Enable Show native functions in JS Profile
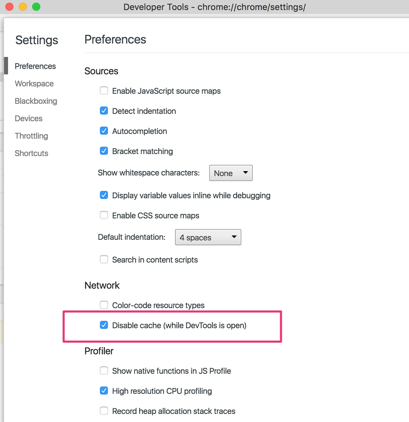Screen dimensions: 409x422 104,371
